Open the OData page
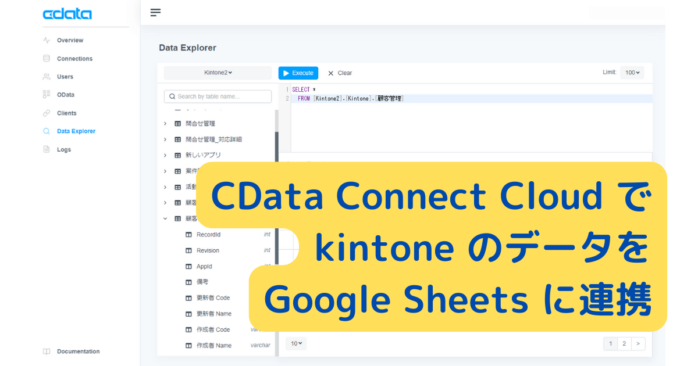This screenshot has height=366, width=698. click(66, 94)
